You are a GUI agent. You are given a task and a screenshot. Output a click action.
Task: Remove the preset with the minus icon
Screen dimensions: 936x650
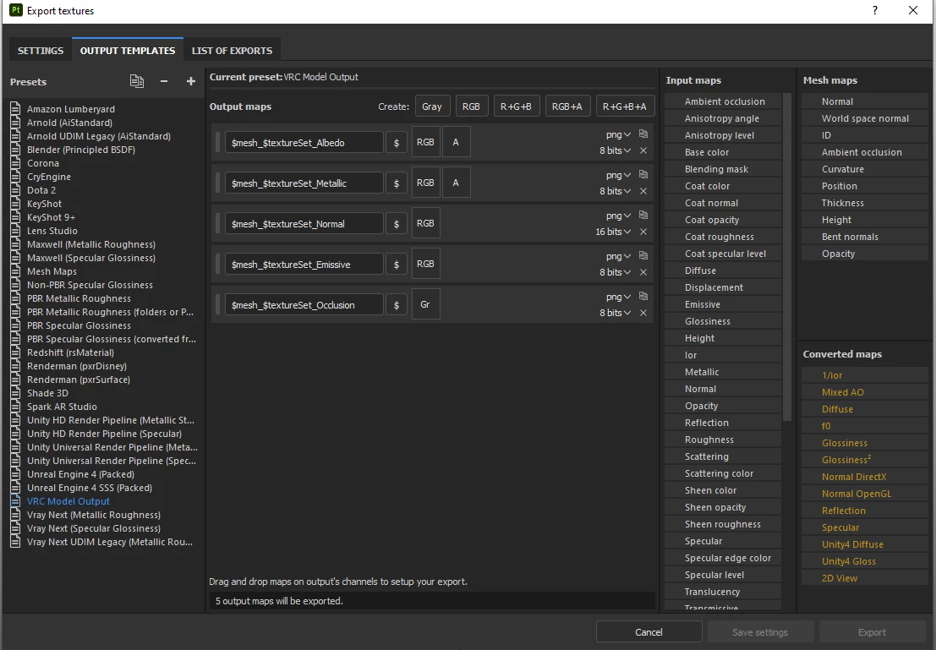[163, 81]
